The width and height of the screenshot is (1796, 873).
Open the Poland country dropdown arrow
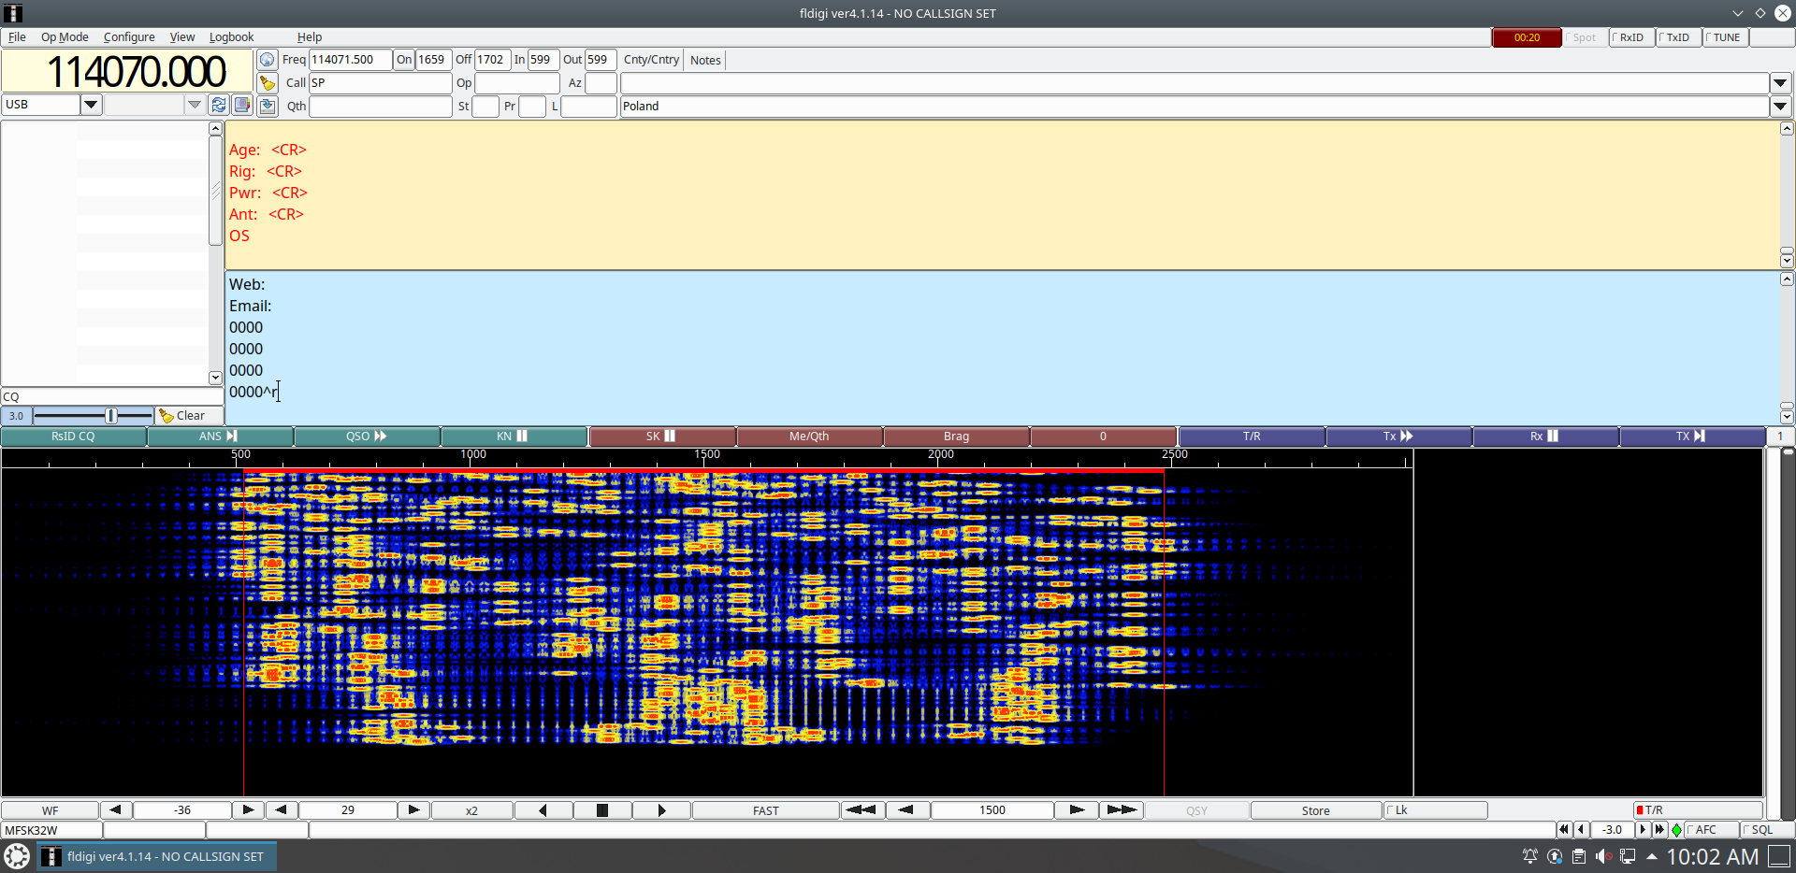coord(1781,107)
